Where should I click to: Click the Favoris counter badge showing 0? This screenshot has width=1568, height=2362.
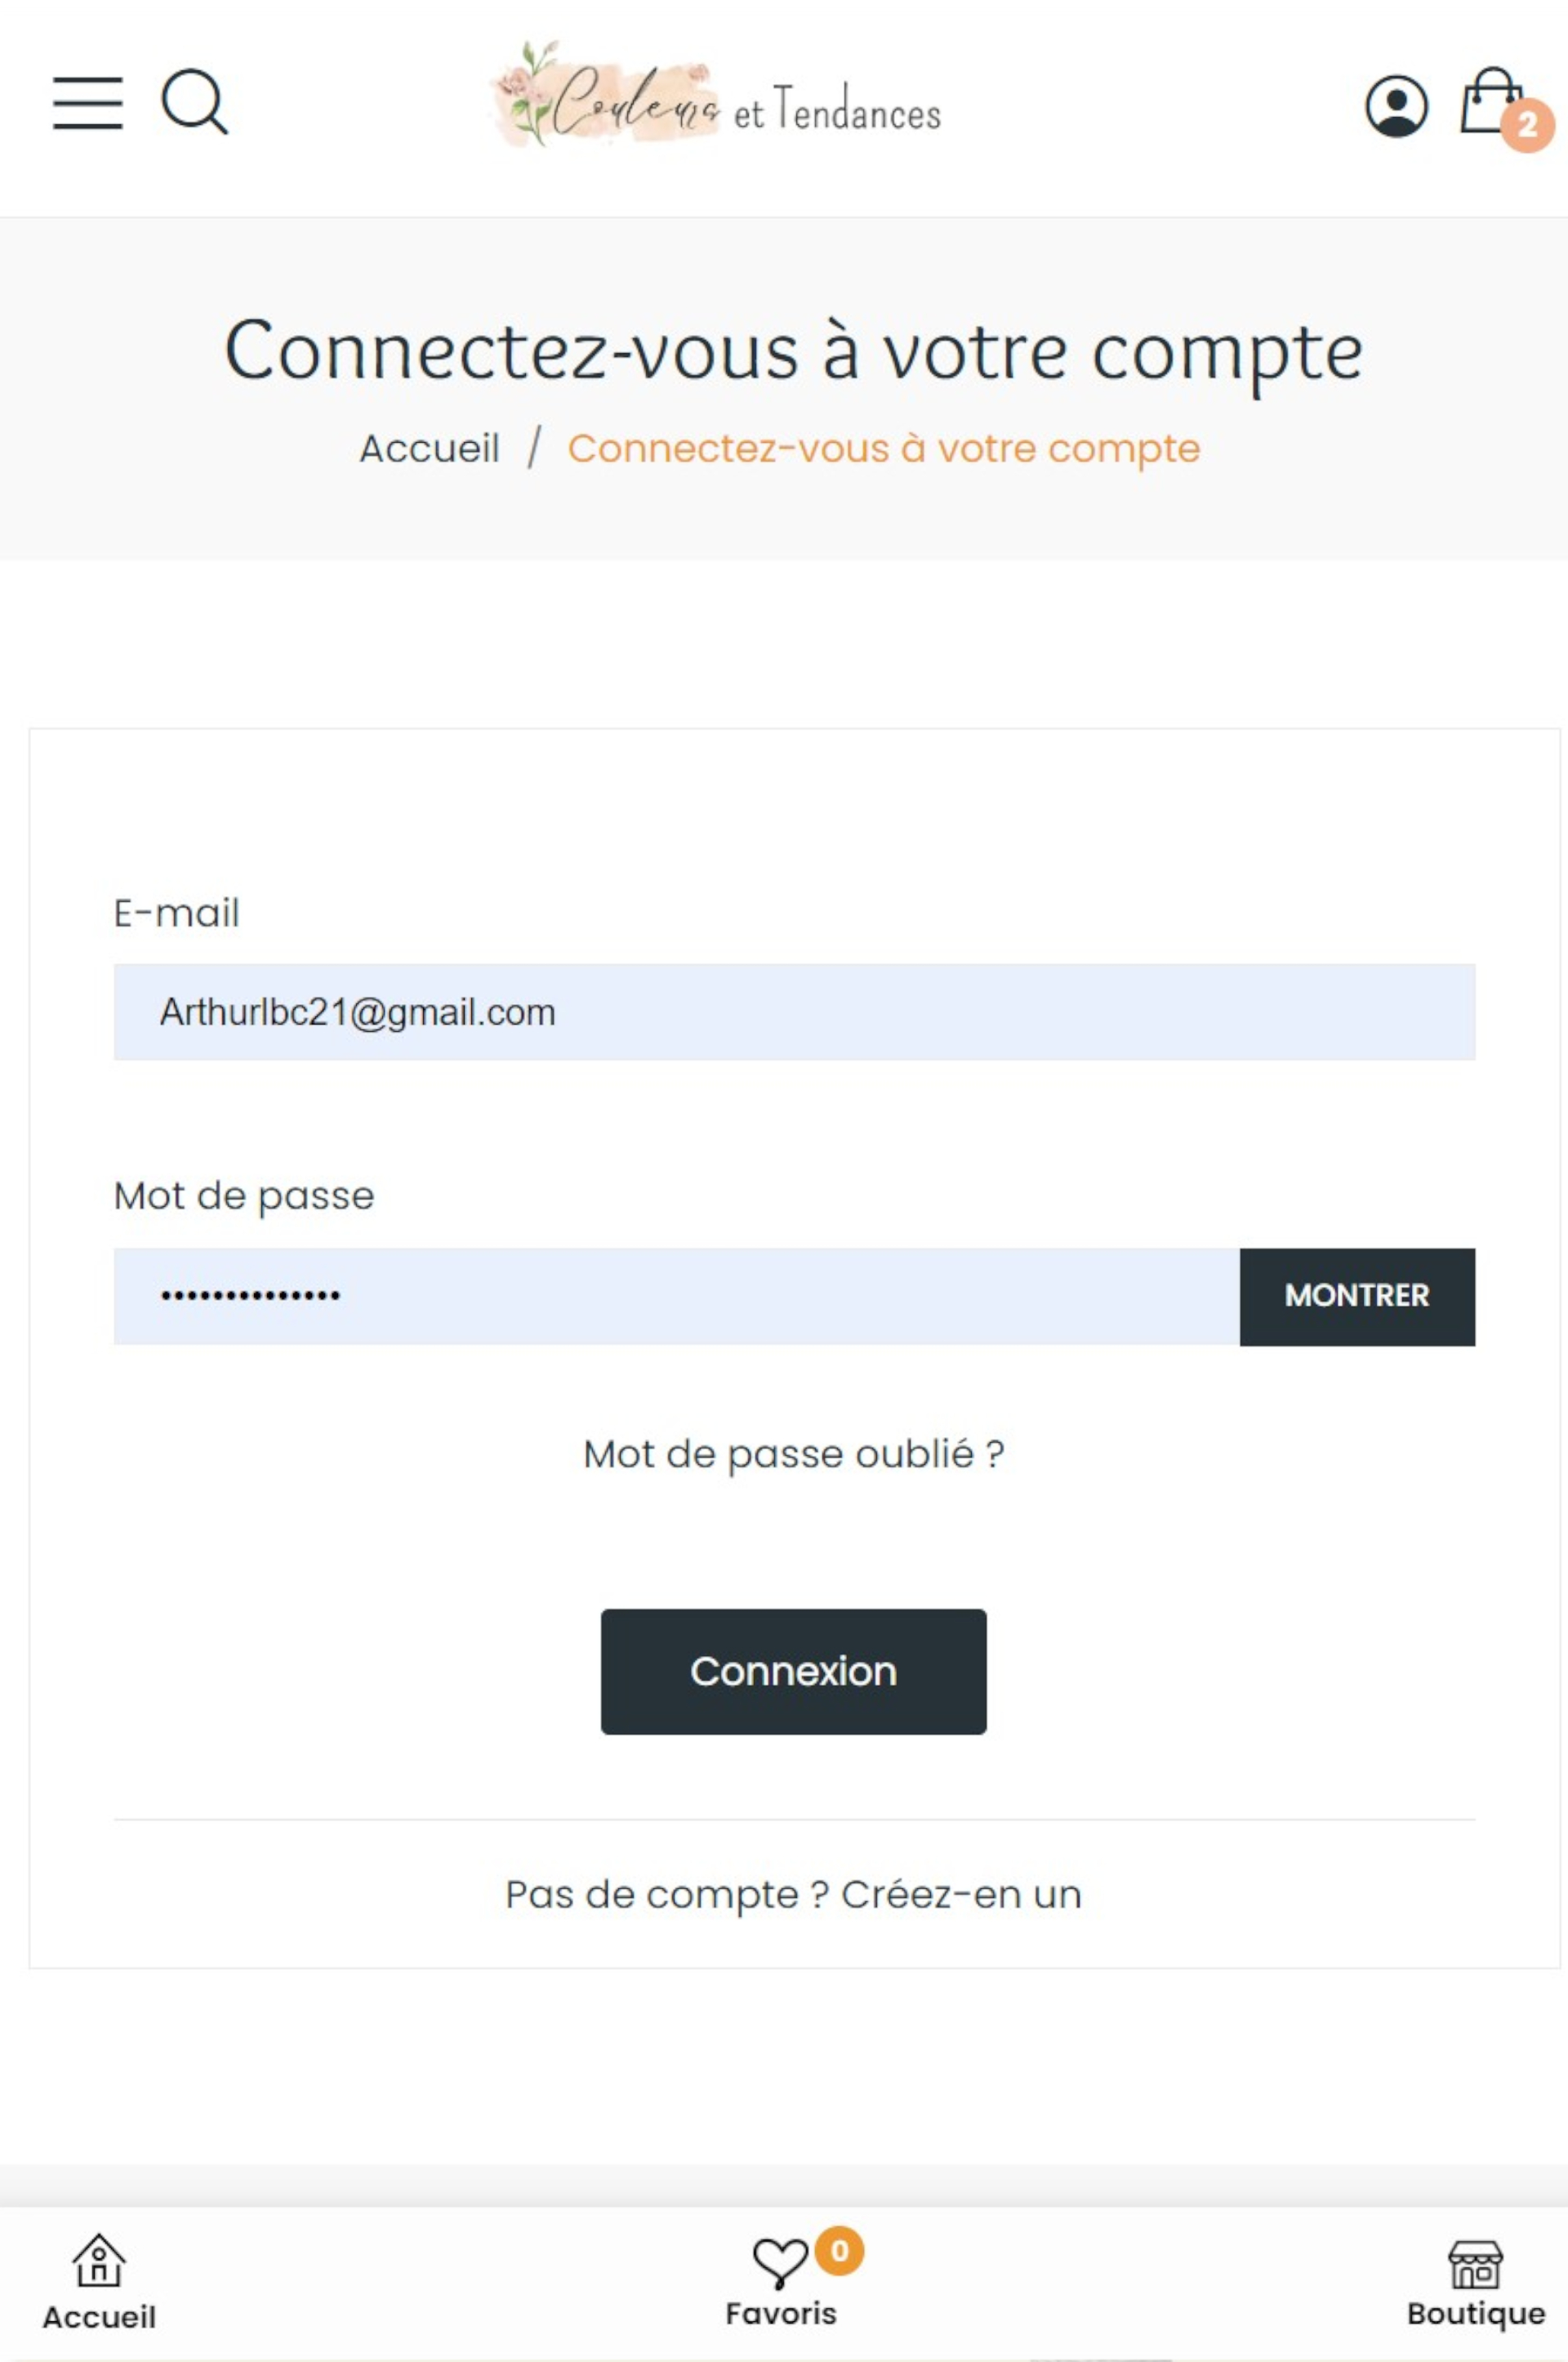coord(839,2251)
